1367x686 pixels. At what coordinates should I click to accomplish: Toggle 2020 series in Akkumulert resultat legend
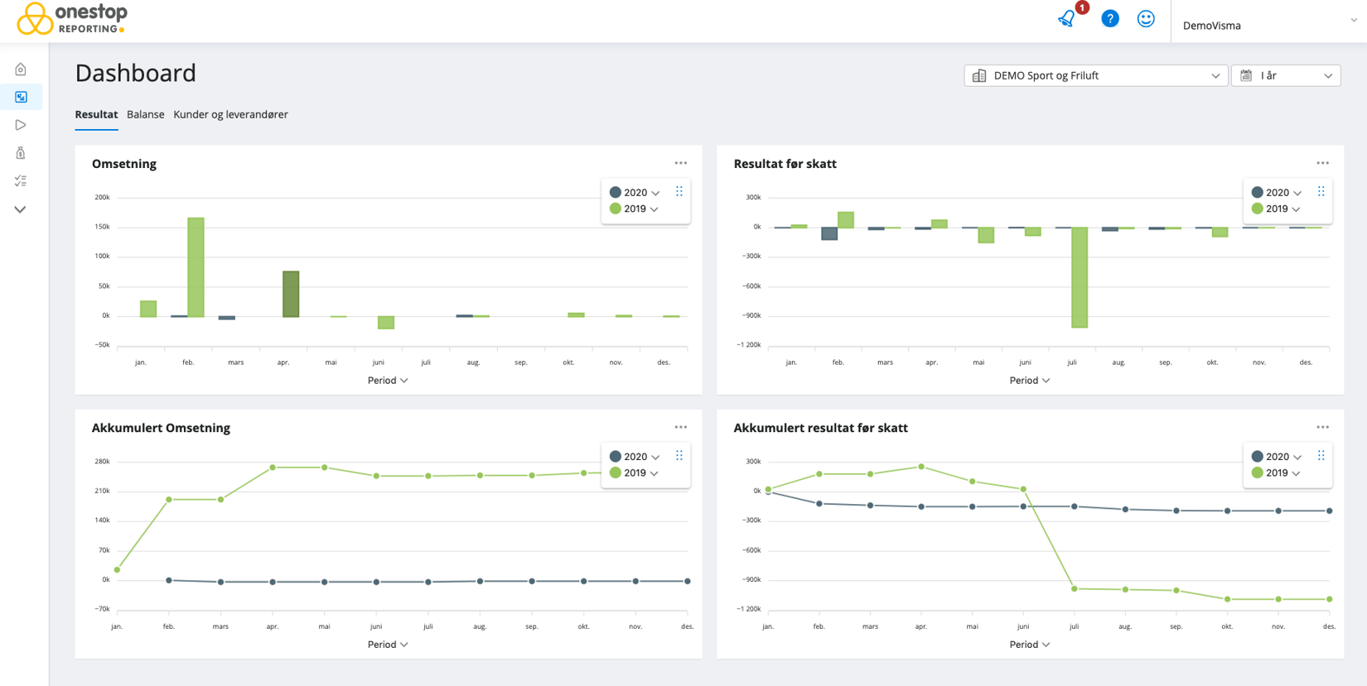point(1277,457)
